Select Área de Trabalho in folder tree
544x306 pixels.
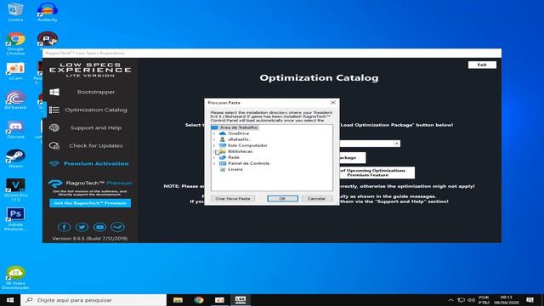[x=239, y=127]
